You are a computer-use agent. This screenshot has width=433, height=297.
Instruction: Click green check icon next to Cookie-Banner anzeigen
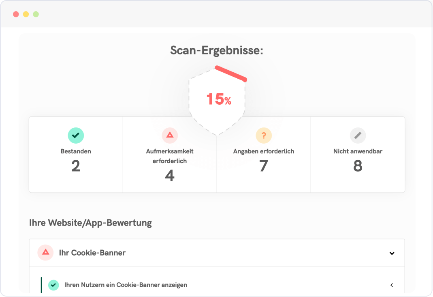[x=53, y=285]
